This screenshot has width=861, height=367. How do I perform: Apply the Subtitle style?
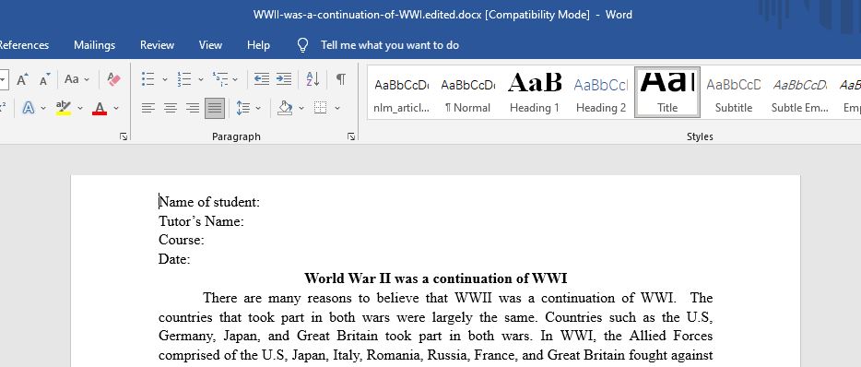(x=734, y=92)
